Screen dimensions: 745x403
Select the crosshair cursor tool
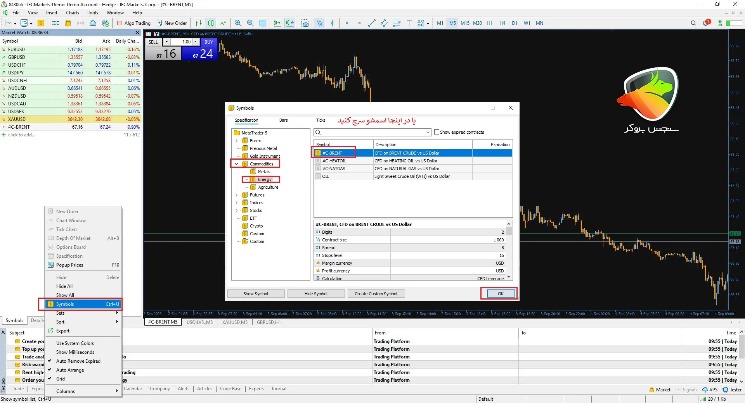(333, 23)
